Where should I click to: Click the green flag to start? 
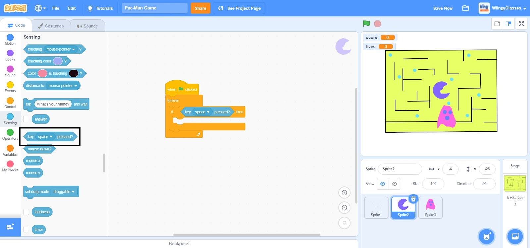coord(366,24)
